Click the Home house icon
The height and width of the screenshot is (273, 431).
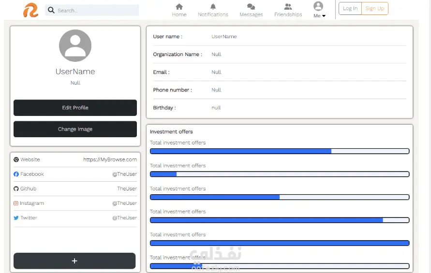click(x=179, y=7)
